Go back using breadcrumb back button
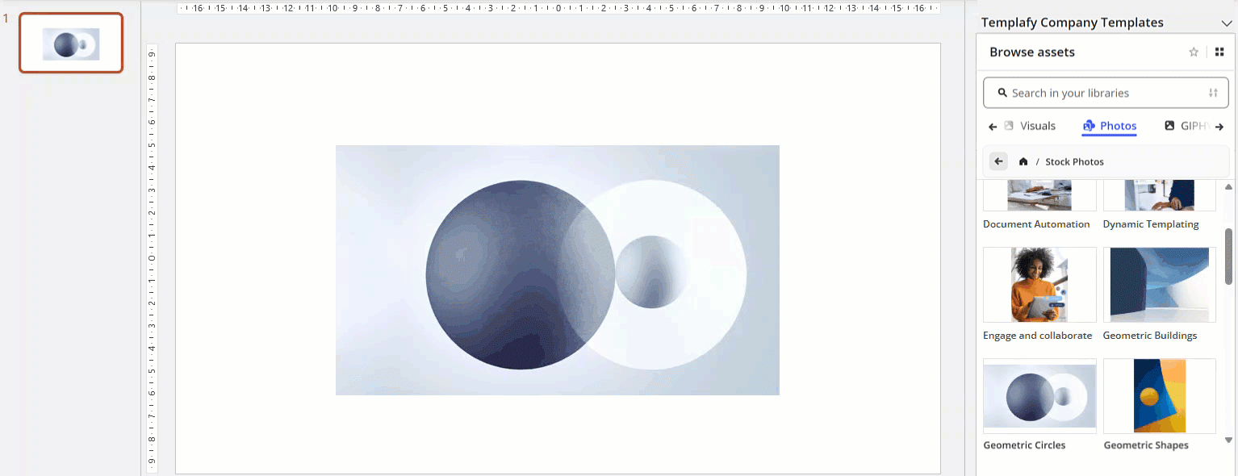 tap(998, 161)
